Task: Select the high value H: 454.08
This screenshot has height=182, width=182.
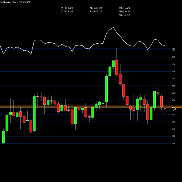Action: [x=96, y=8]
